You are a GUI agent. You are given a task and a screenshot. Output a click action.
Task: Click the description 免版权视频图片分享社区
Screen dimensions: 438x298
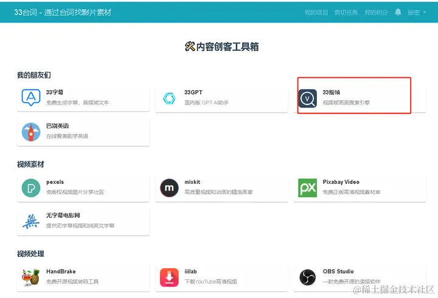[x=75, y=192]
